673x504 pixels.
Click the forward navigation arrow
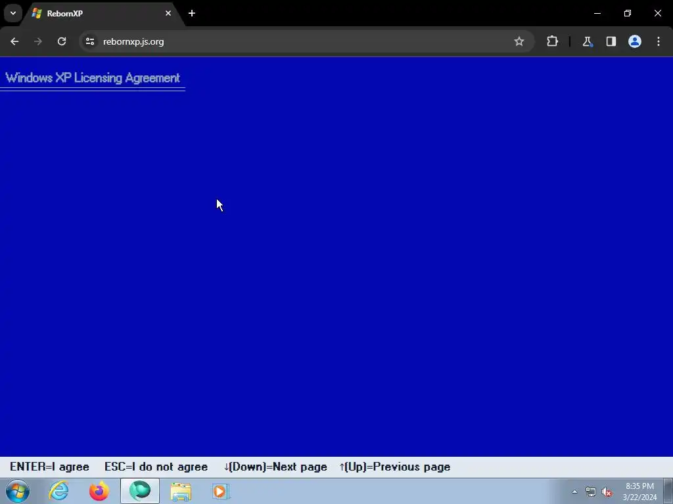point(38,41)
